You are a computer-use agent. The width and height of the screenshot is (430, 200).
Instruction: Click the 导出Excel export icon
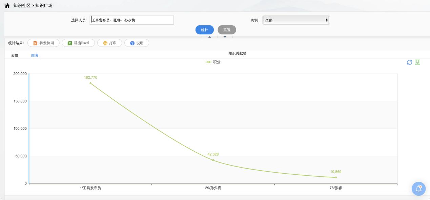pyautogui.click(x=69, y=43)
